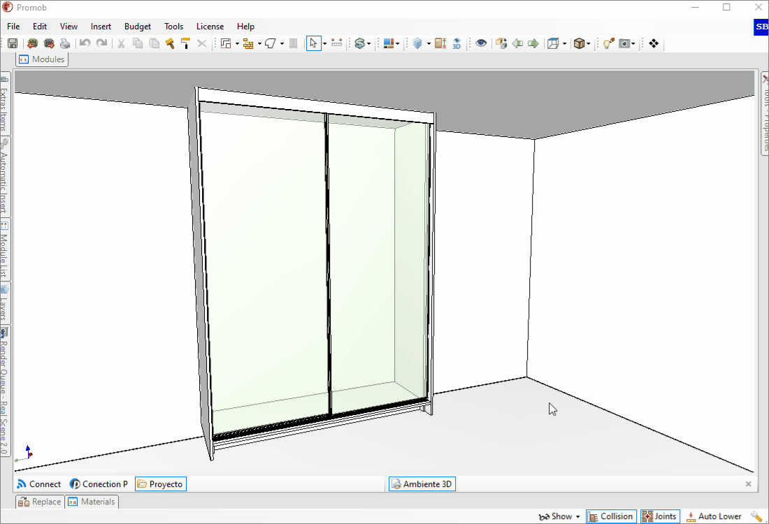Image resolution: width=769 pixels, height=524 pixels.
Task: Open the License menu
Action: click(x=210, y=27)
